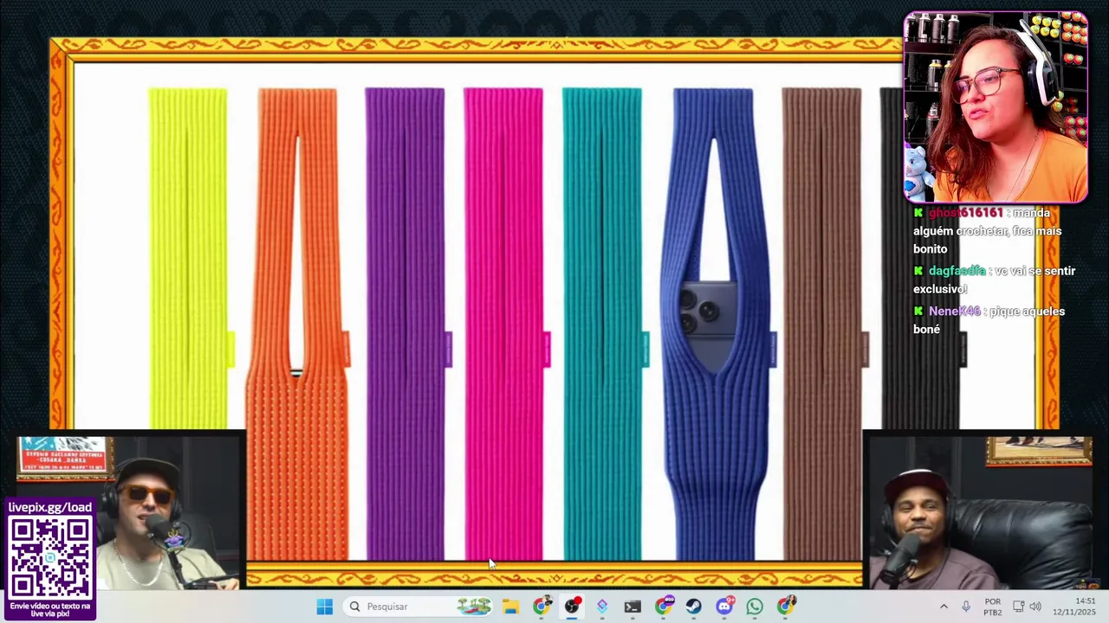Select the yellow knit pouch
Viewport: 1109px width, 623px height.
[x=188, y=258]
